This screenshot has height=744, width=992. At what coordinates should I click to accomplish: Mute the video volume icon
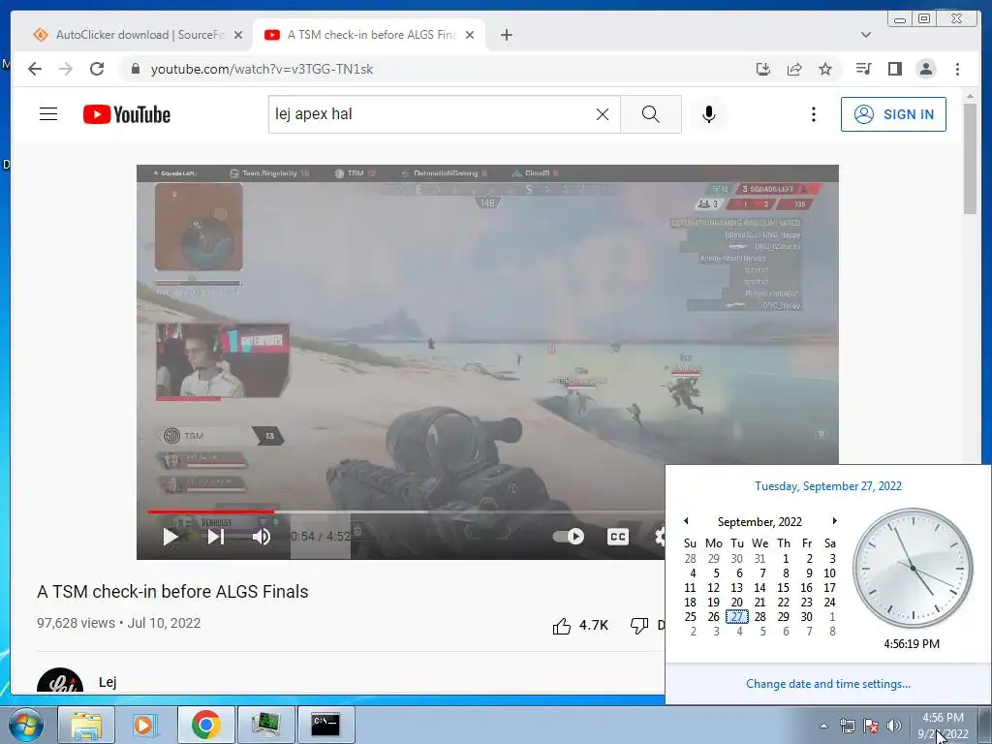point(262,537)
